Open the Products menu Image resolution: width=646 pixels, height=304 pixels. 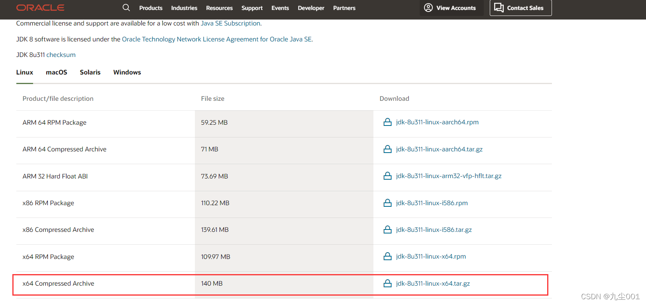tap(151, 8)
